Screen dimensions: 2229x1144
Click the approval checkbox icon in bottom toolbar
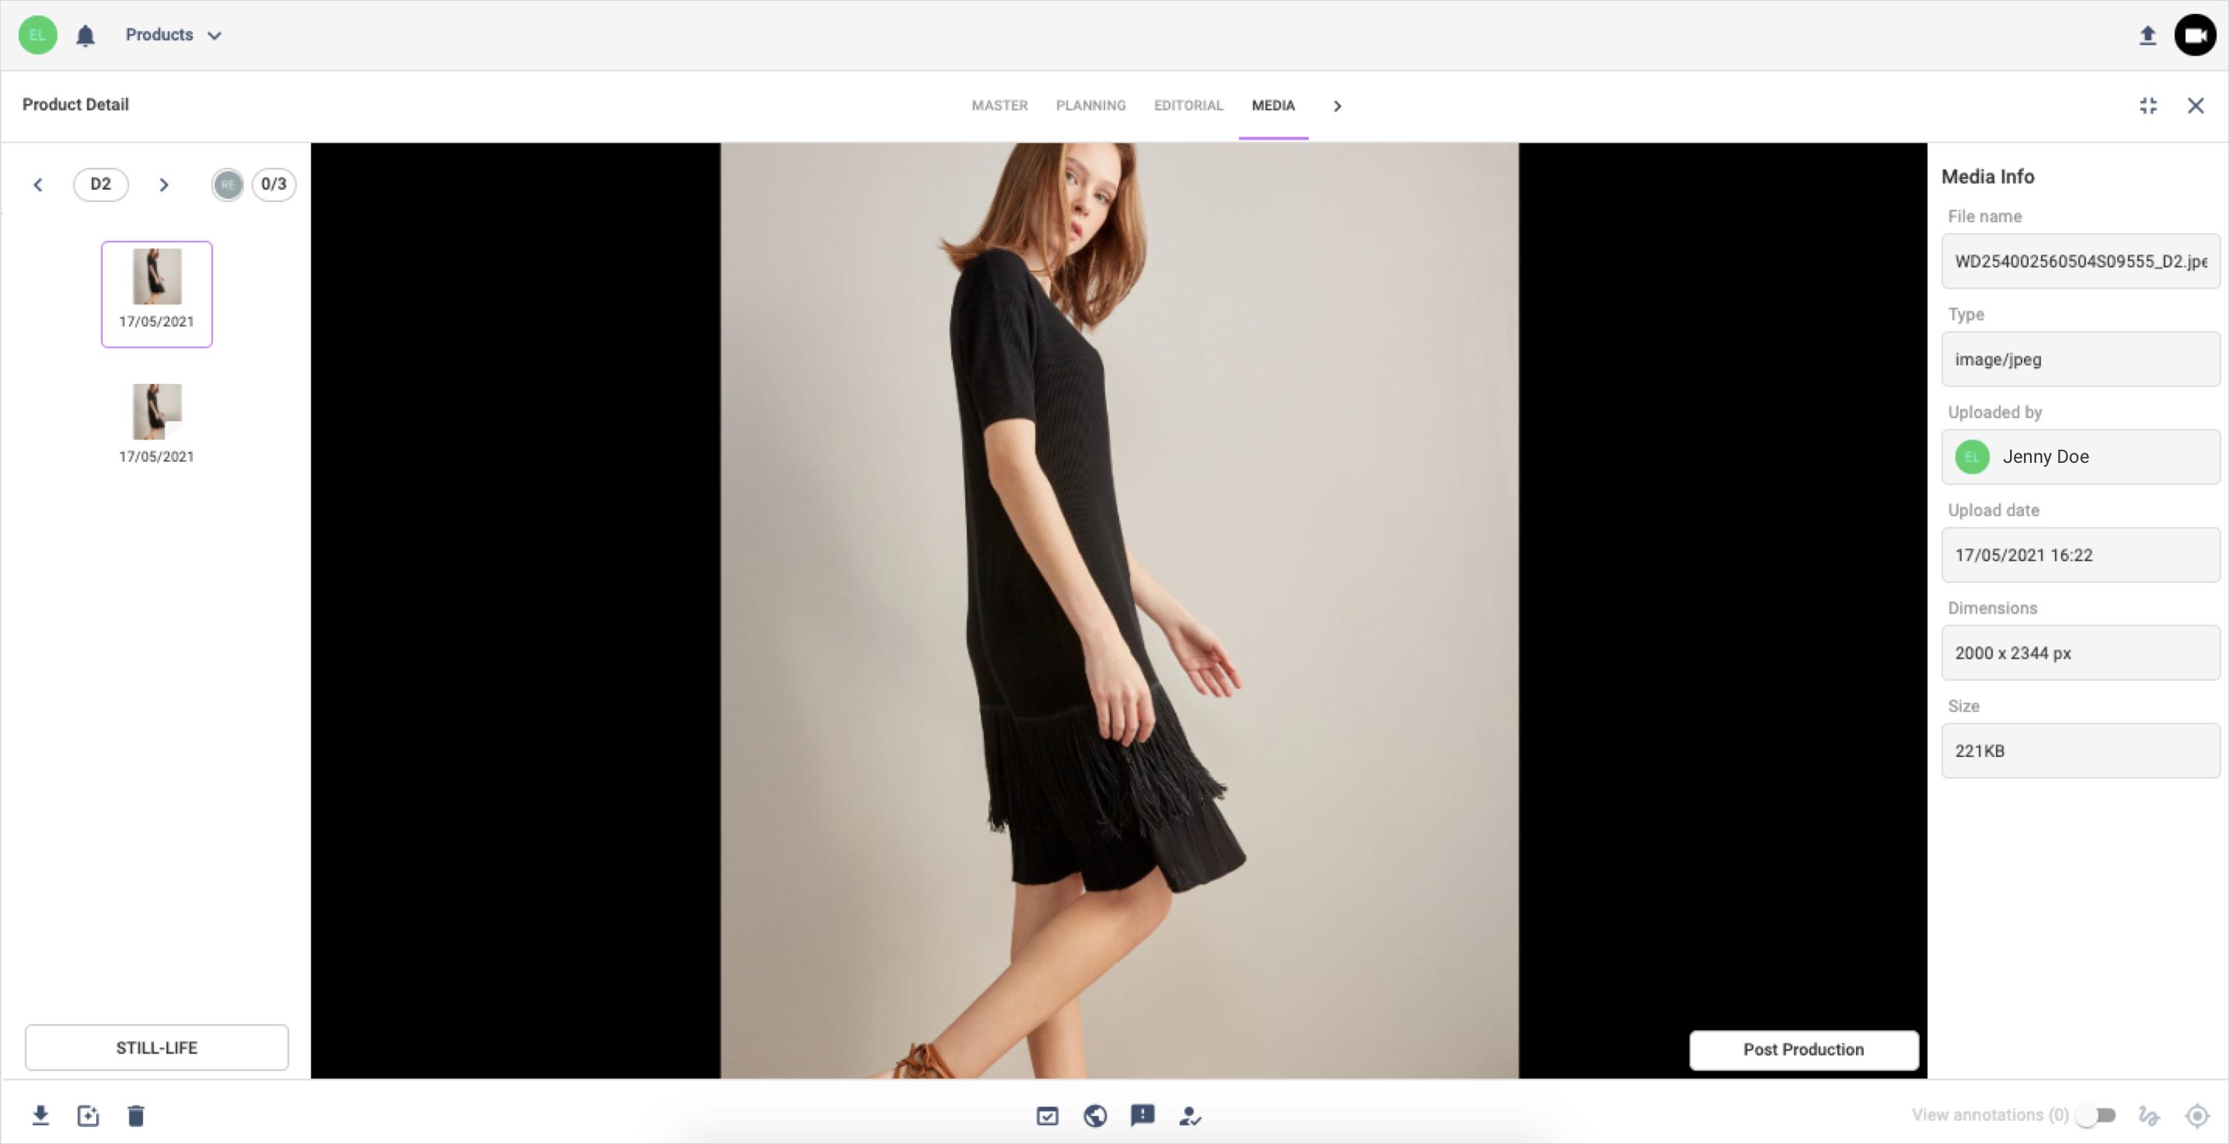coord(1047,1116)
